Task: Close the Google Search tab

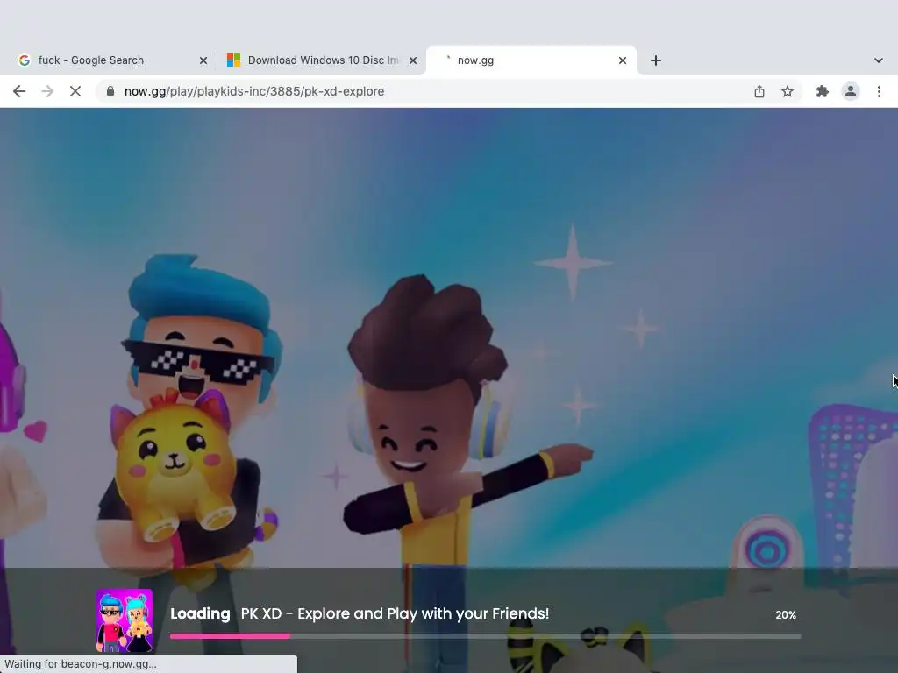Action: pyautogui.click(x=203, y=60)
